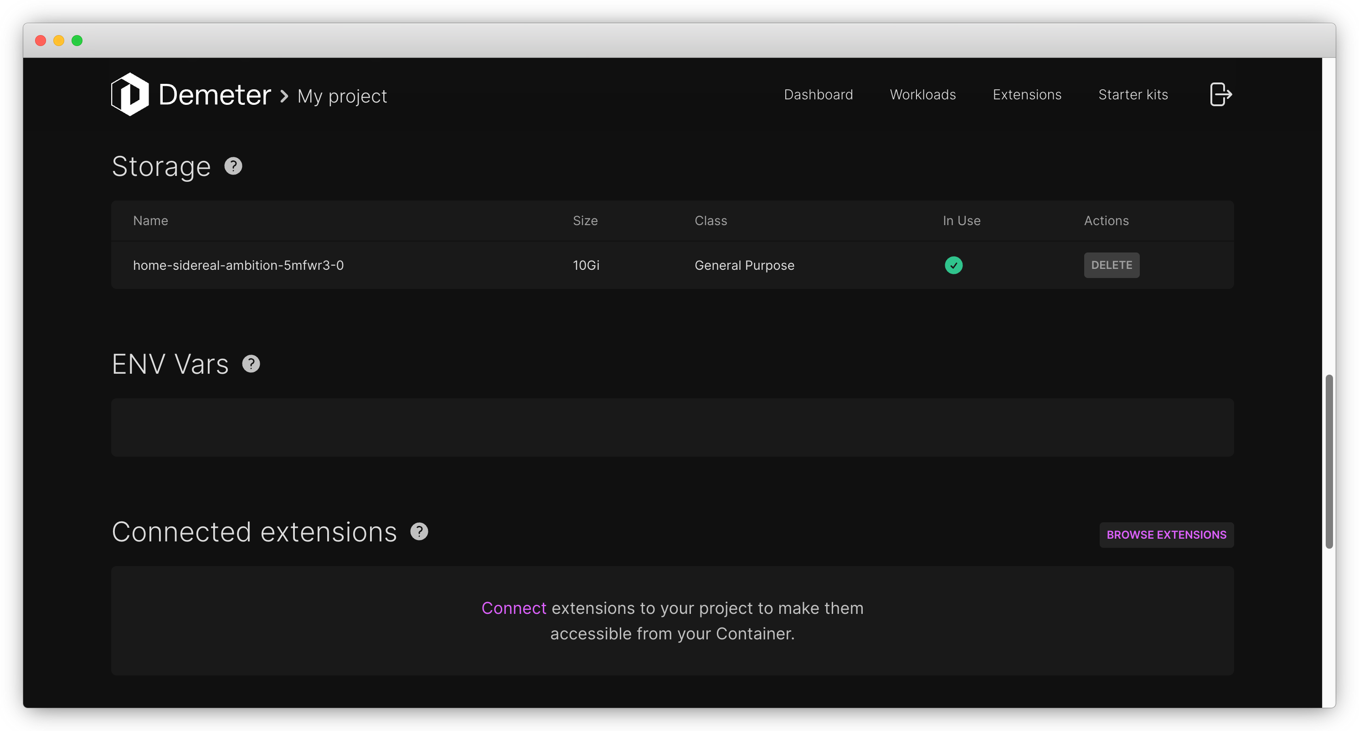Click the Name column header
This screenshot has width=1359, height=731.
tap(150, 221)
